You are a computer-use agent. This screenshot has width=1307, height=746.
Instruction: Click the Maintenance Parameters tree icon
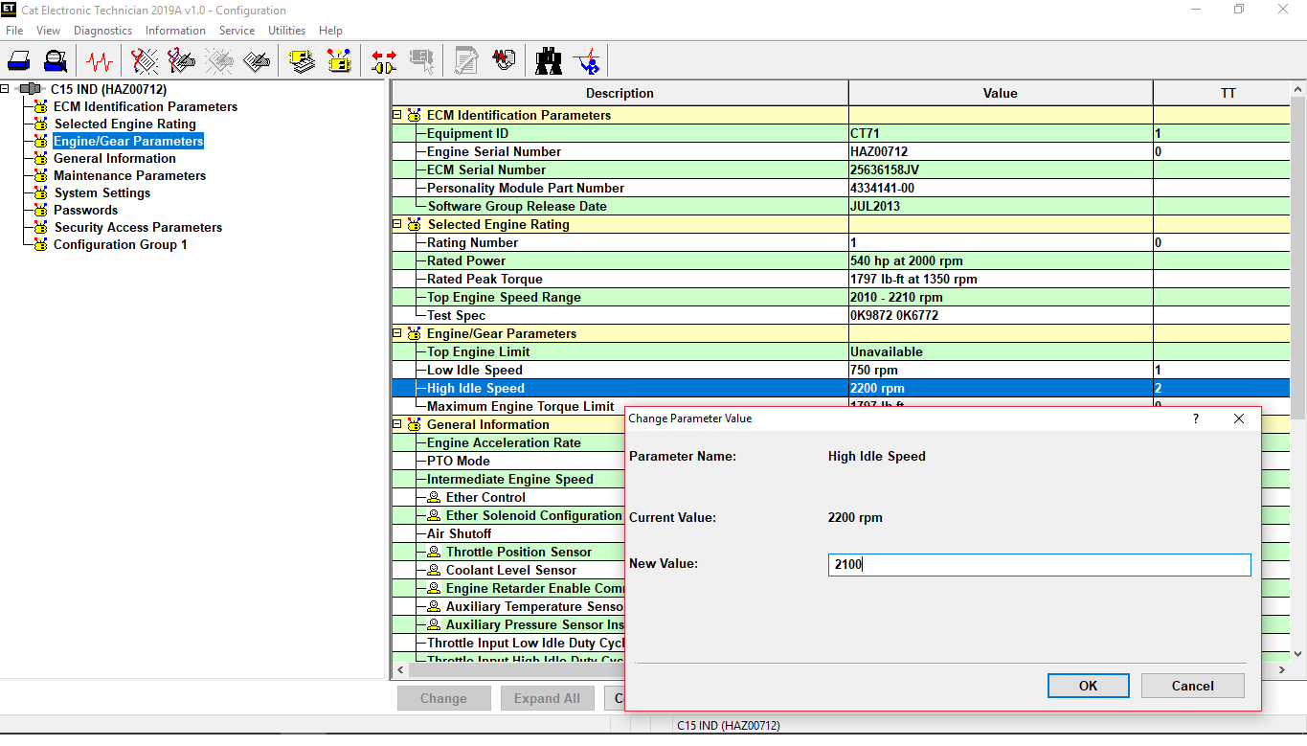pos(40,176)
